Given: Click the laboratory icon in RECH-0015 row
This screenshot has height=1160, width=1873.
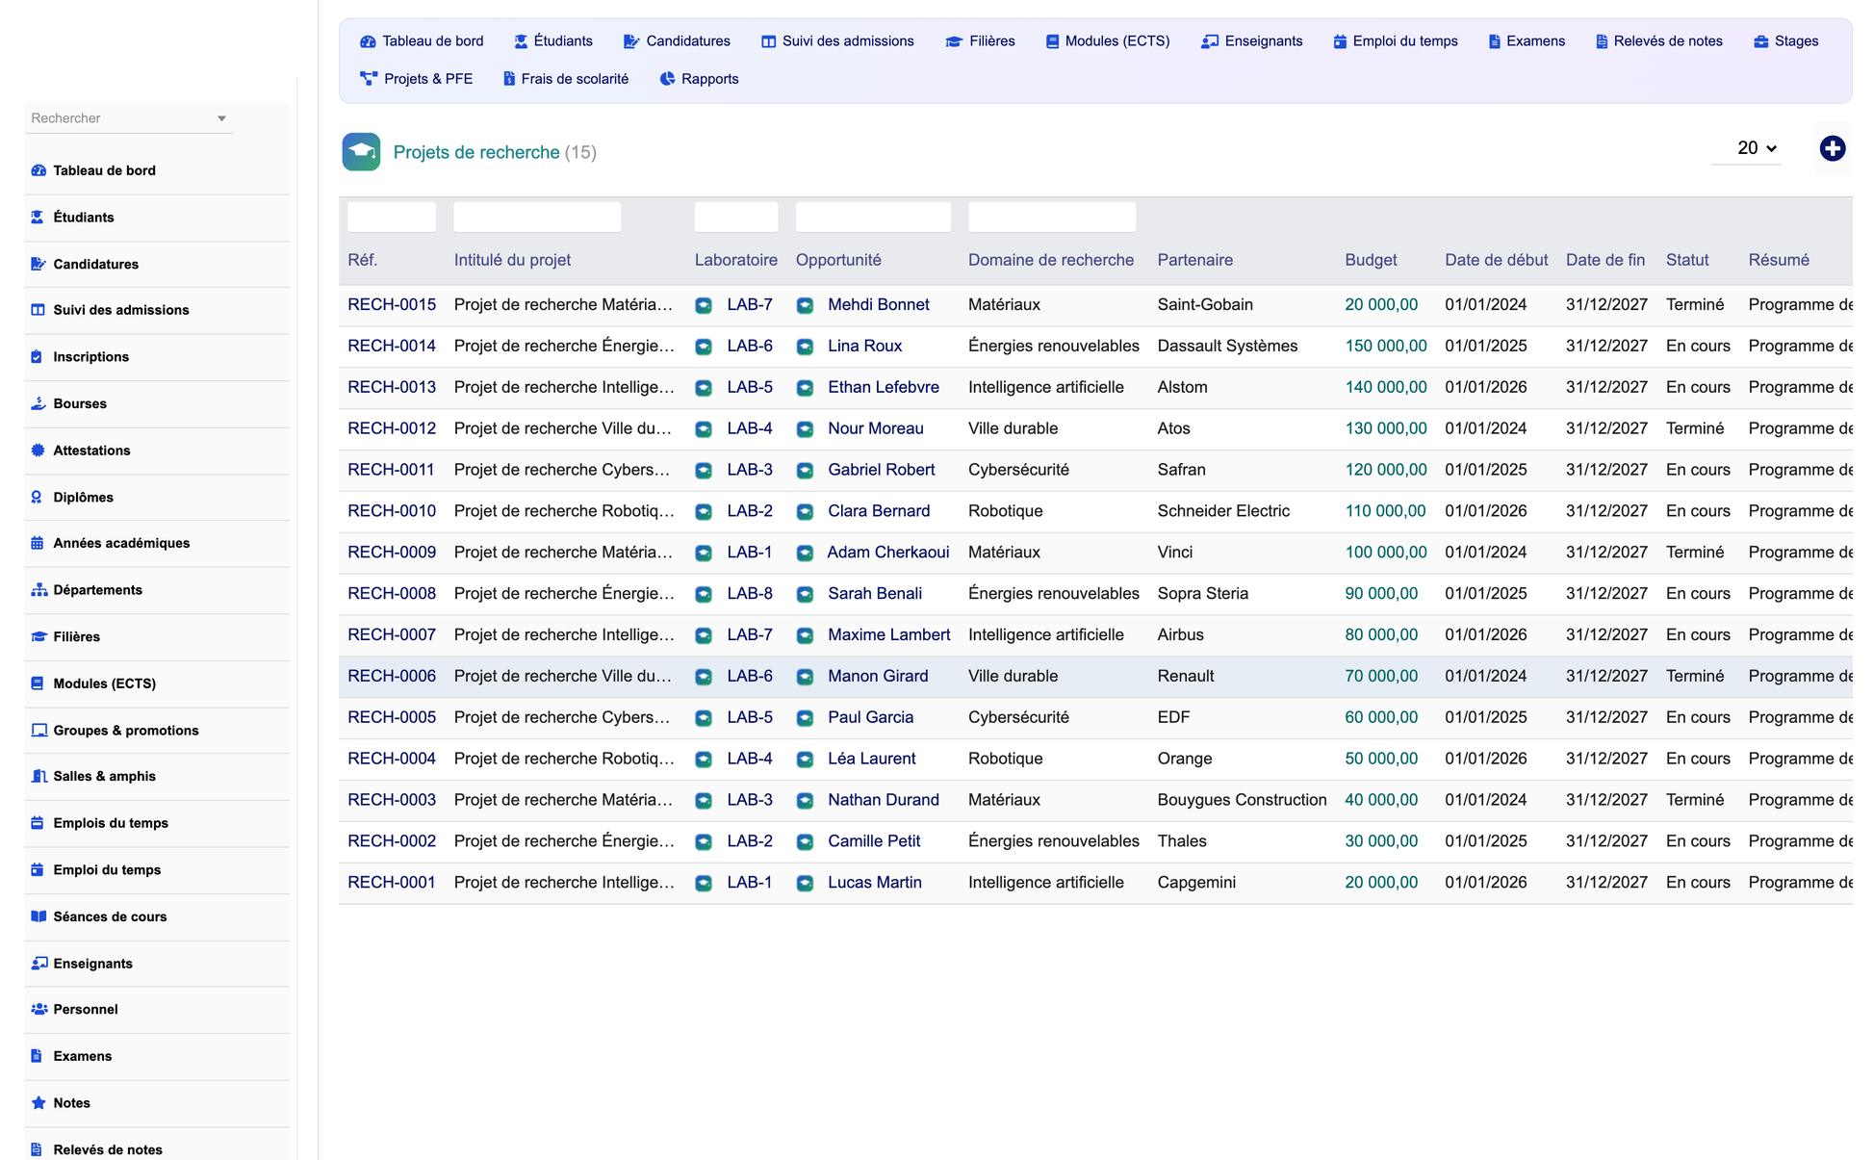Looking at the screenshot, I should tap(704, 305).
